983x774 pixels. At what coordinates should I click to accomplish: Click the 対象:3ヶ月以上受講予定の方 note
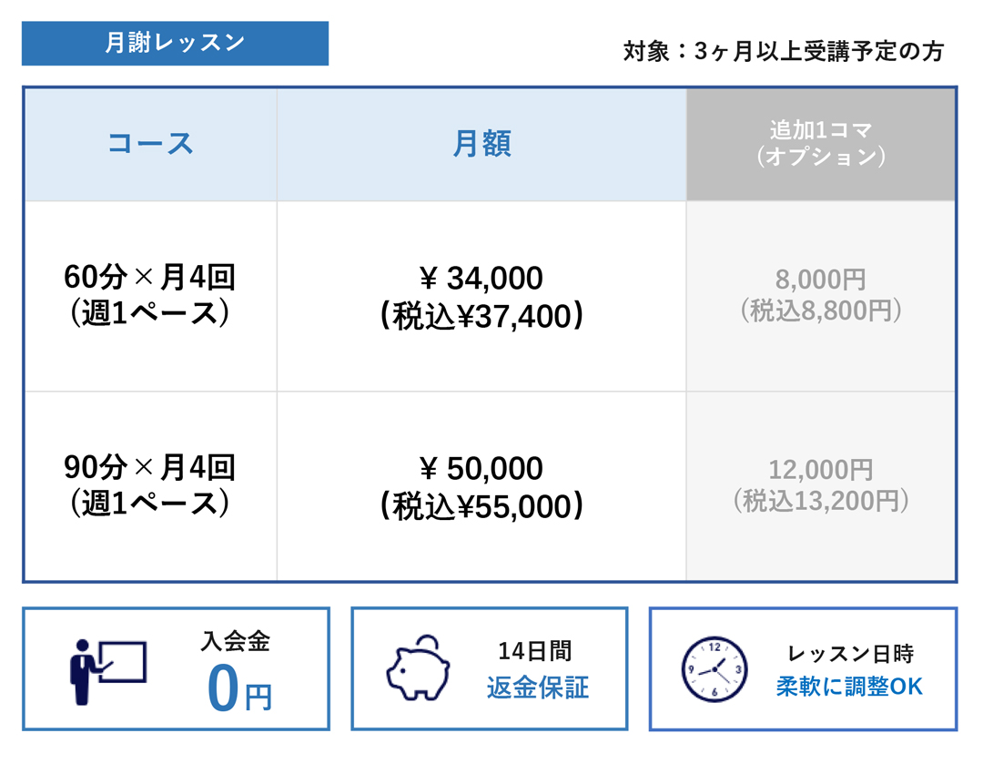coord(783,51)
